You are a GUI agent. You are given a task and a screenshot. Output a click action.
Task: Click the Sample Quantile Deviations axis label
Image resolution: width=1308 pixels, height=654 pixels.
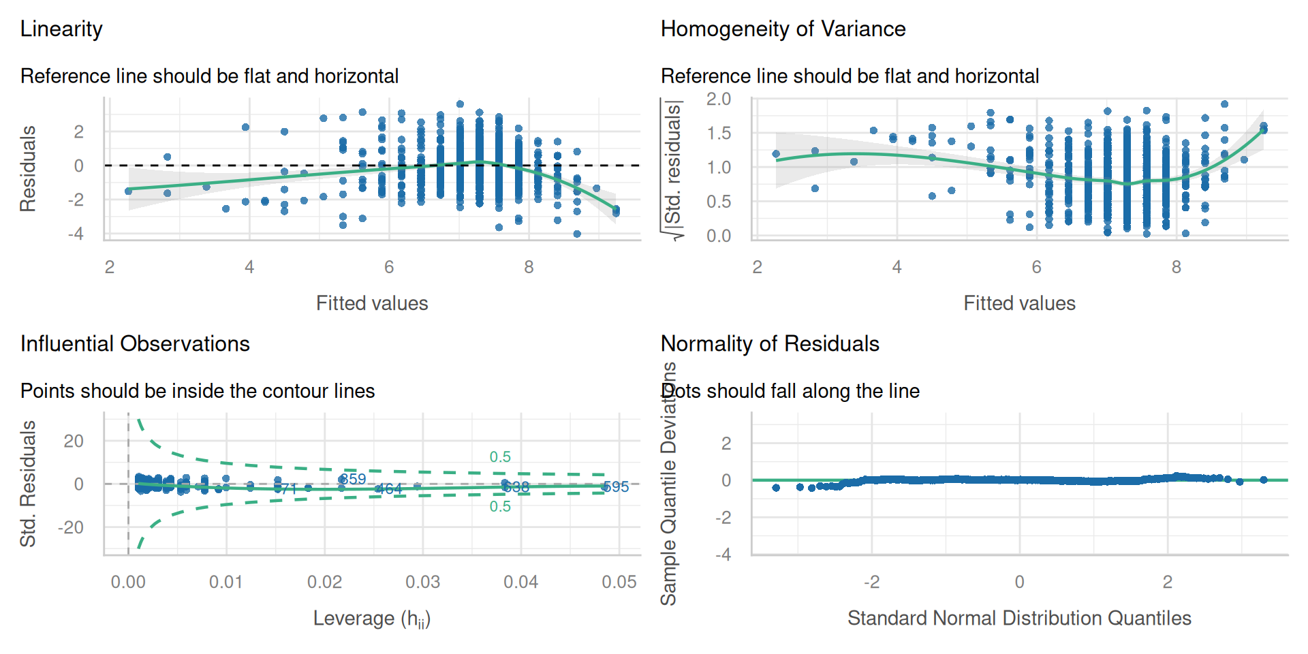pos(669,484)
